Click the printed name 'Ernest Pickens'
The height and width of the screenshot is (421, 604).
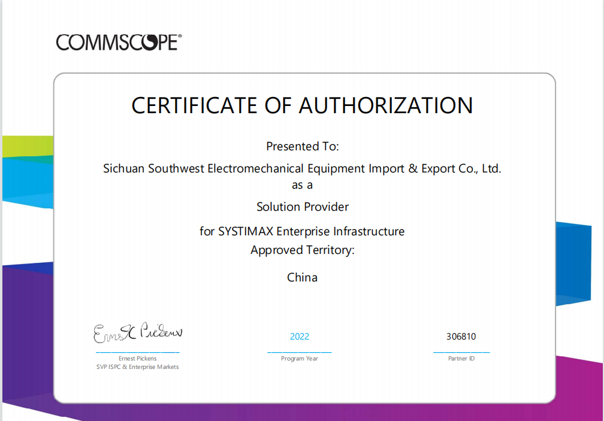click(x=138, y=358)
